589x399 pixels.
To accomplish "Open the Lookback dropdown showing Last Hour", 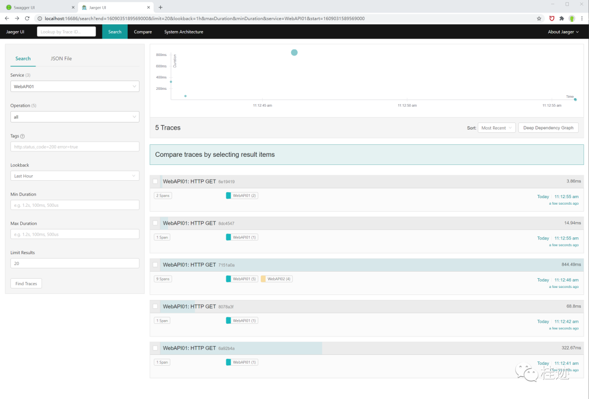I will coord(75,176).
